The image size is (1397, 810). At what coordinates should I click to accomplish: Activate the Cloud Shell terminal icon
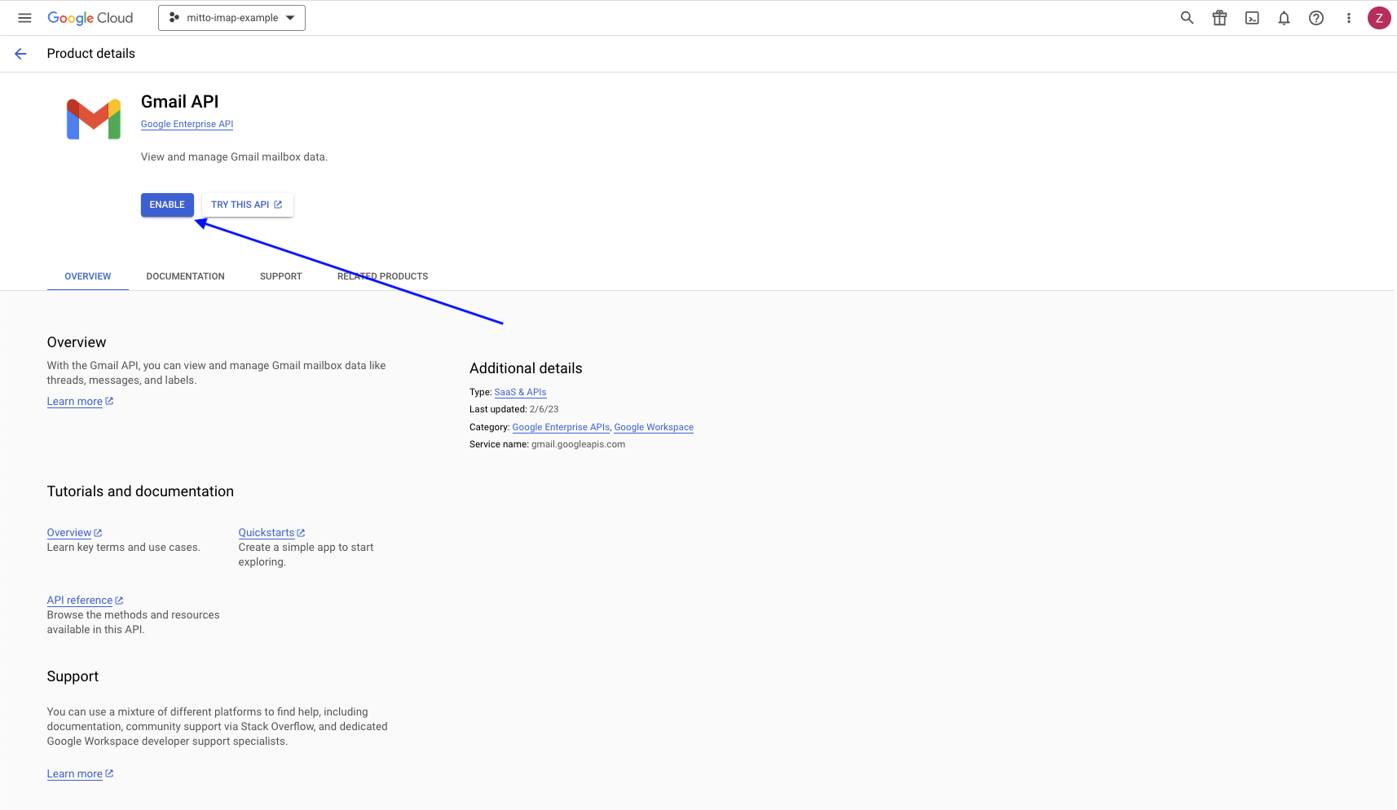click(1252, 18)
